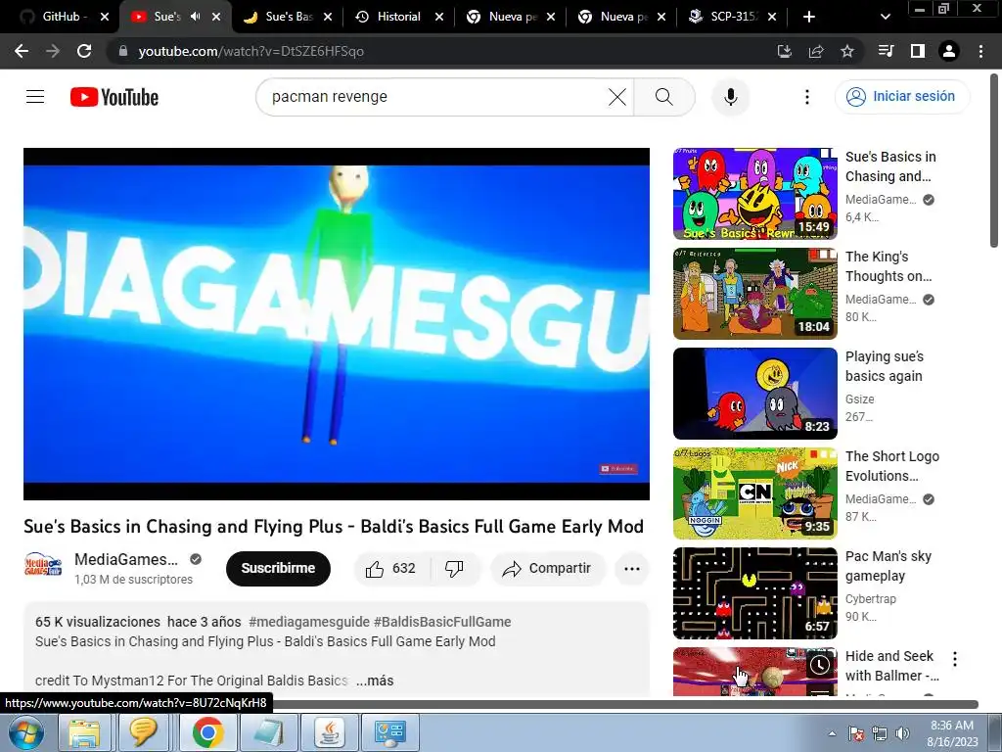Open a new tab with plus
The height and width of the screenshot is (752, 1002).
(809, 17)
